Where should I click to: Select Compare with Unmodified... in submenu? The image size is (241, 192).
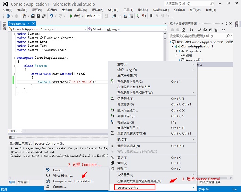(x=76, y=181)
